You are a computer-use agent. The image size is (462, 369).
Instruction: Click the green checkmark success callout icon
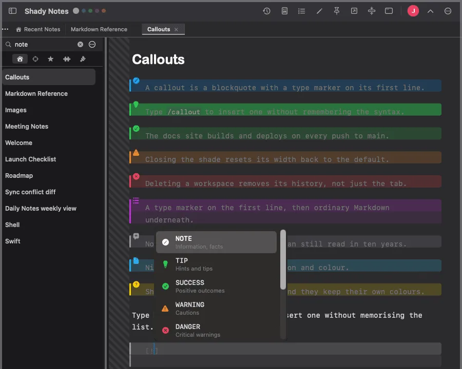[136, 129]
